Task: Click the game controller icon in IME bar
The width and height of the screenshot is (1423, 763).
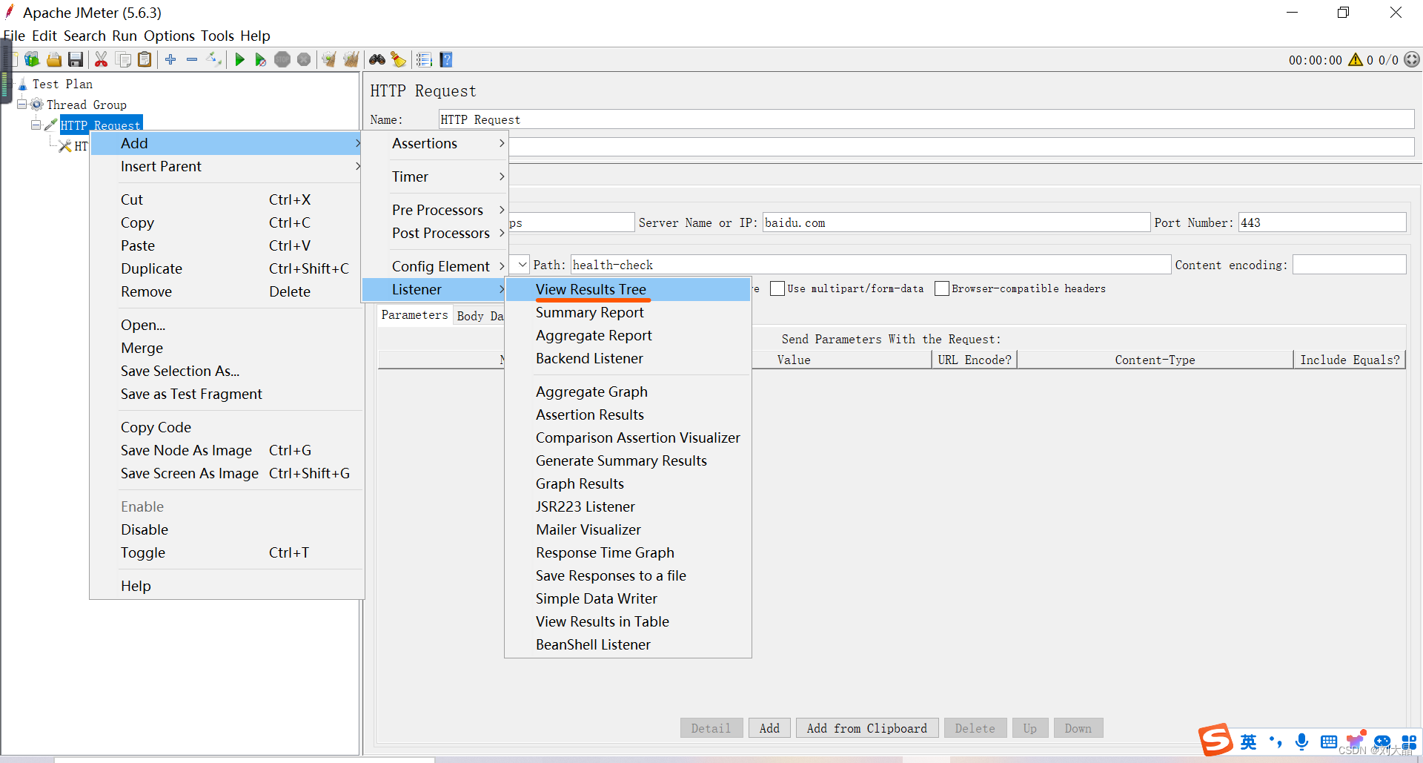Action: 1382,741
